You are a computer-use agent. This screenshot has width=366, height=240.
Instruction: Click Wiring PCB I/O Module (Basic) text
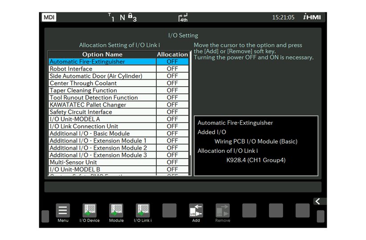256,141
